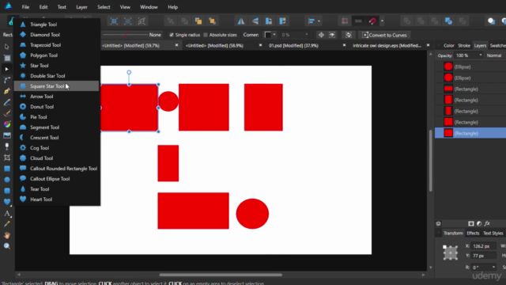Open the layer effects fx icon

point(487,223)
